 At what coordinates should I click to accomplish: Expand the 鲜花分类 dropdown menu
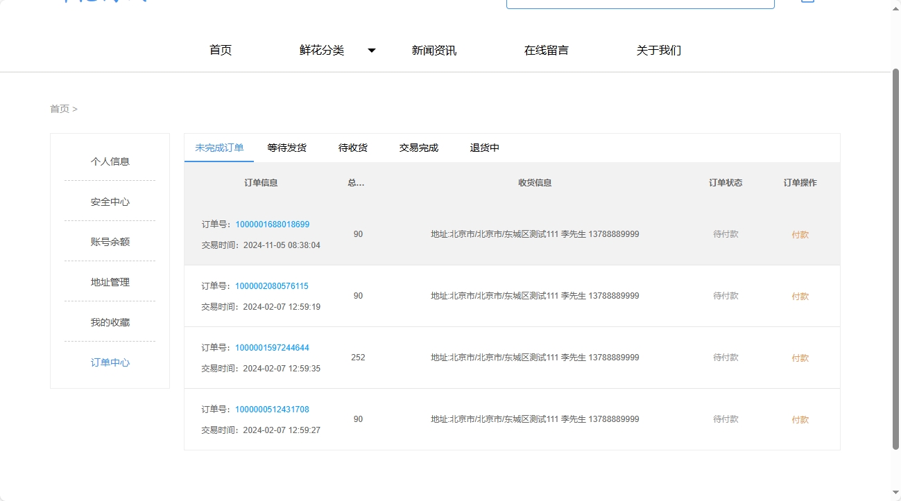click(323, 49)
